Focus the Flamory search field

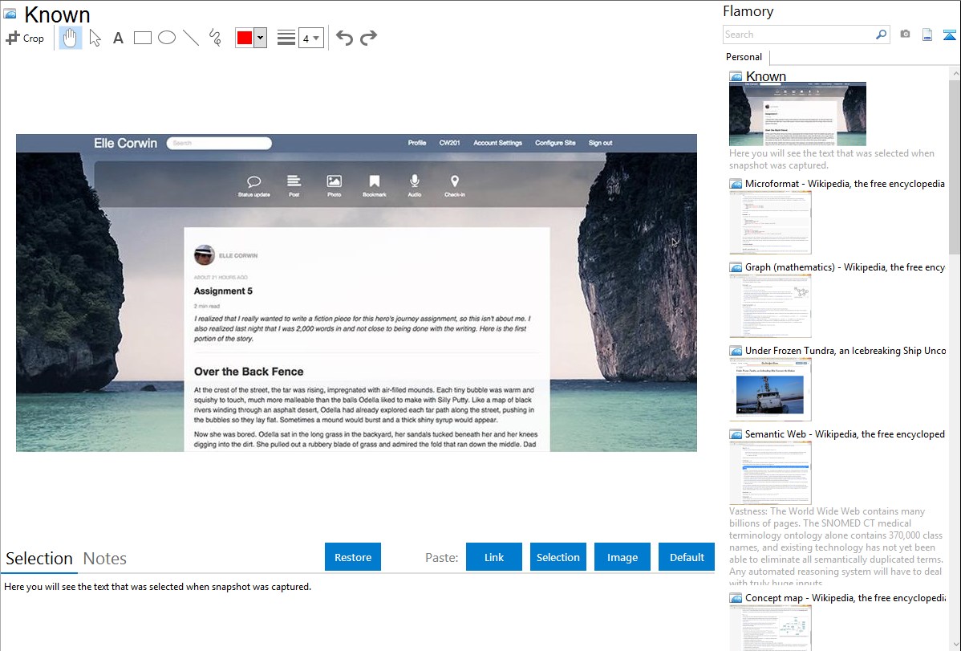(798, 35)
